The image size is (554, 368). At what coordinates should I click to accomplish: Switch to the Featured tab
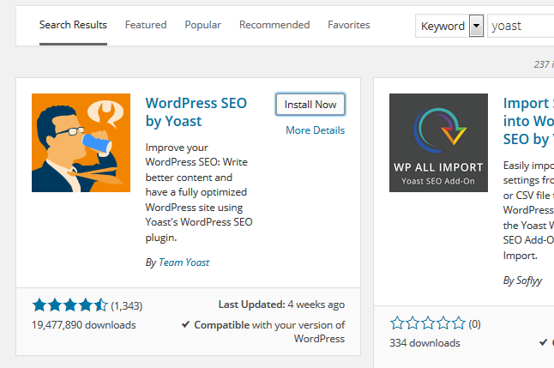(146, 25)
